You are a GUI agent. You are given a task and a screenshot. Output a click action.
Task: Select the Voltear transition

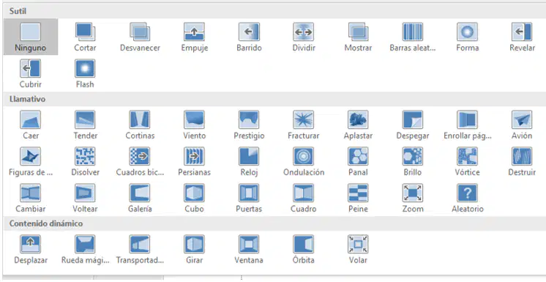[x=85, y=198]
